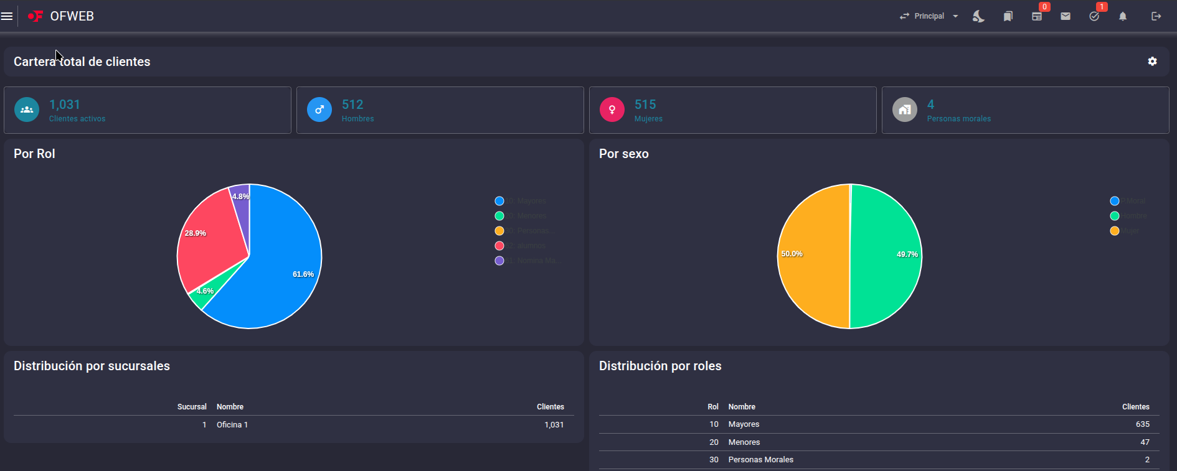Open the notifications bell icon
1177x471 pixels.
click(1123, 16)
